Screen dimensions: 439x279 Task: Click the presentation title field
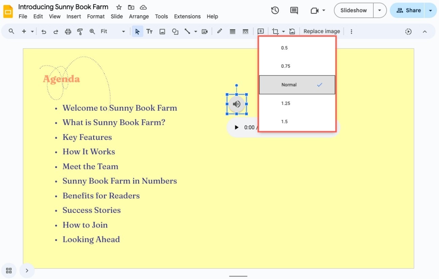63,7
